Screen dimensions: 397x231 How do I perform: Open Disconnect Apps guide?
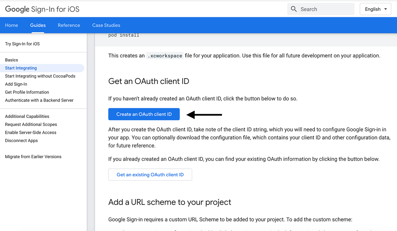[x=21, y=141]
